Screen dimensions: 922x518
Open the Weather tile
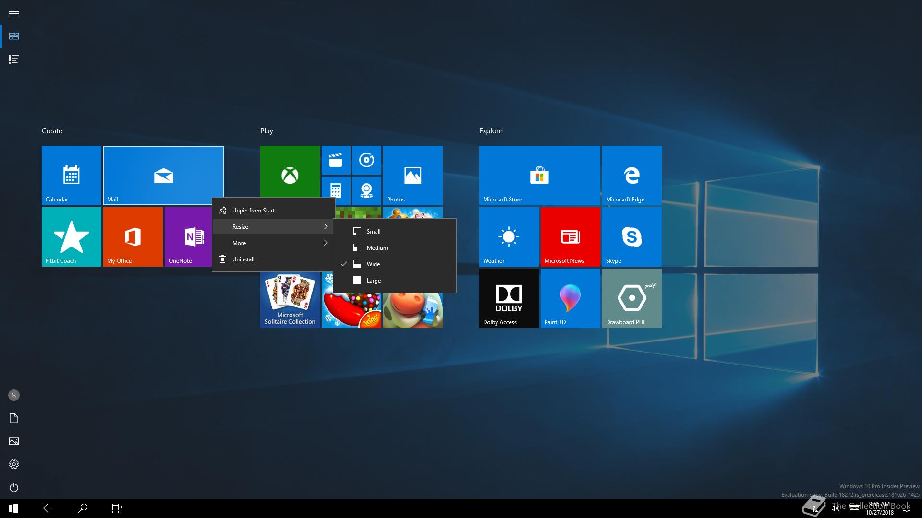[x=509, y=237]
